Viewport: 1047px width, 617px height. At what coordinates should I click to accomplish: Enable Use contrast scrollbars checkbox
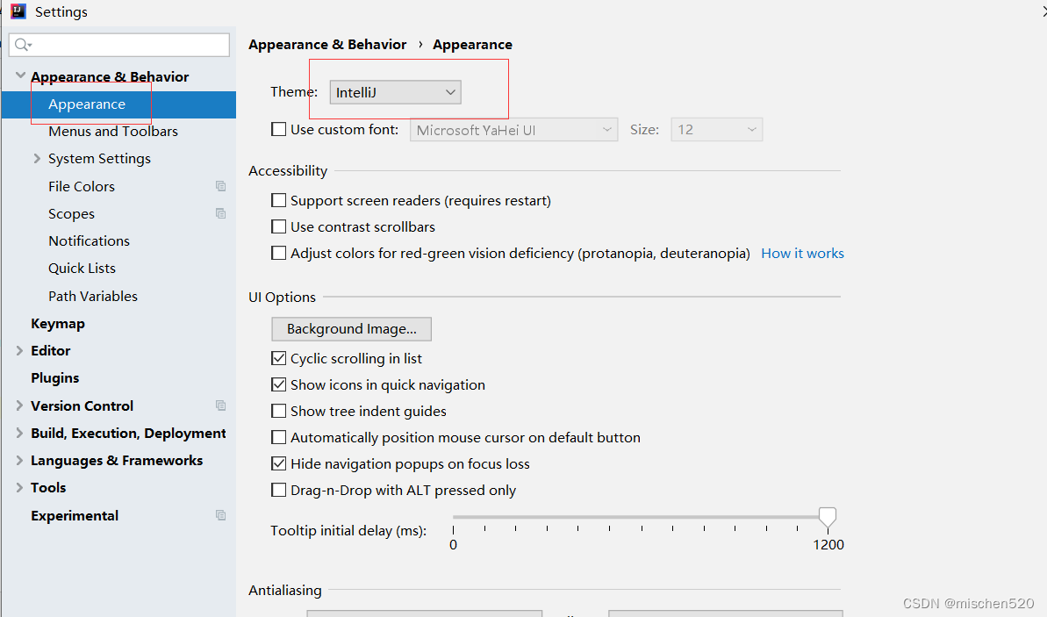pyautogui.click(x=278, y=227)
